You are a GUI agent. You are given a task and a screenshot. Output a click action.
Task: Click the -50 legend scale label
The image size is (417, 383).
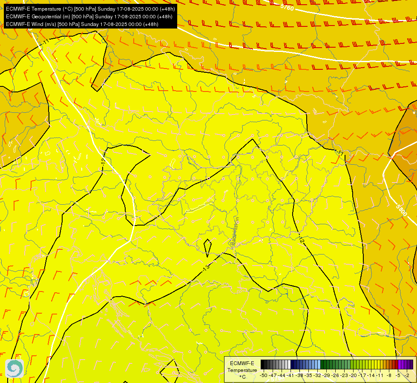[264, 375]
